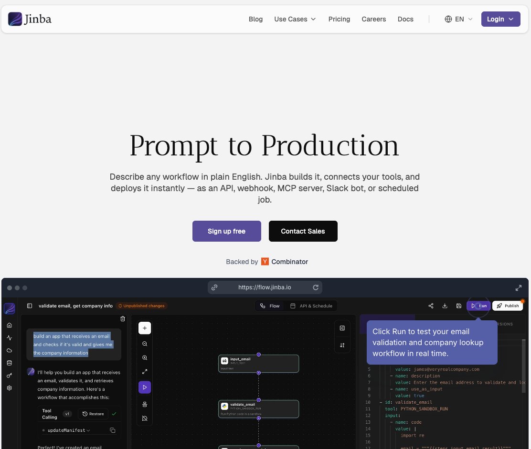Image resolution: width=531 pixels, height=449 pixels.
Task: Click the link icon in demo address bar
Action: coord(214,287)
